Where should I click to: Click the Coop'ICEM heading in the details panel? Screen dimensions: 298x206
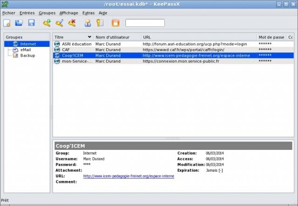pos(70,146)
